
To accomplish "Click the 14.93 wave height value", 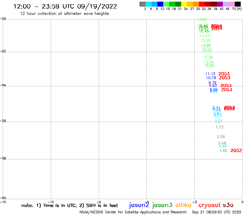I will pos(205,36).
